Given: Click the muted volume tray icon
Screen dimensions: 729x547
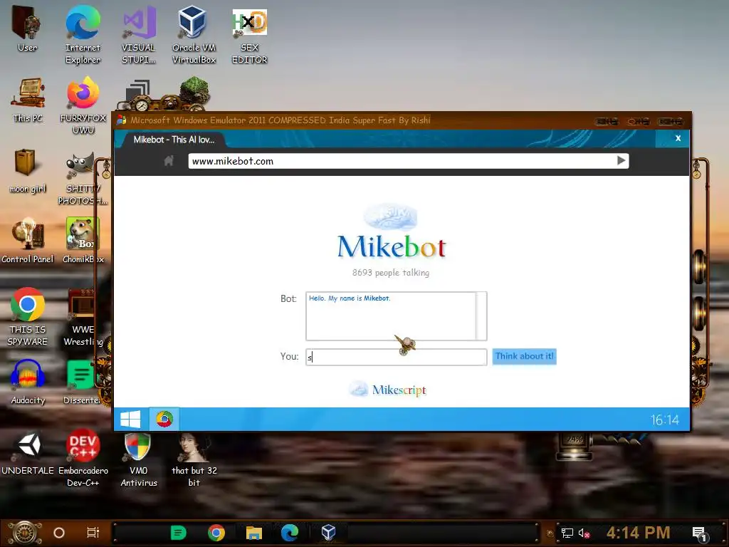Looking at the screenshot, I should click(x=584, y=533).
